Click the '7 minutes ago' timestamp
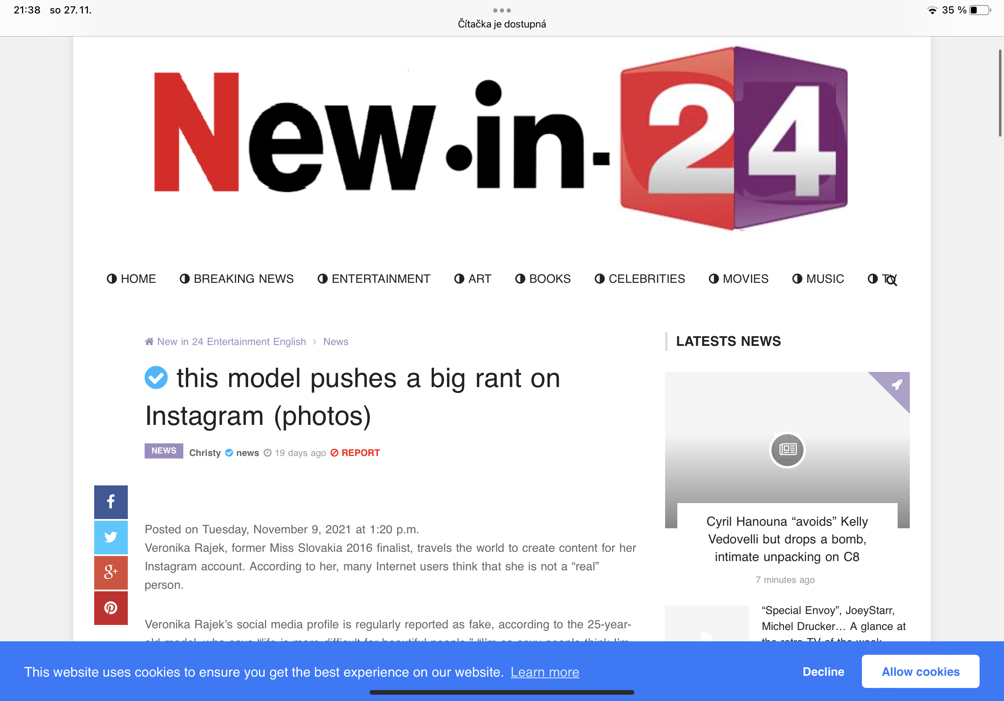The height and width of the screenshot is (701, 1004). click(x=785, y=580)
